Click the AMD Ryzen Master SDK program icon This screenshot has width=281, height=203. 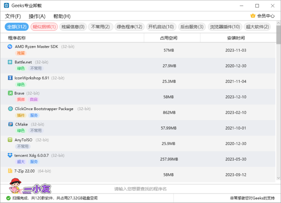click(10, 47)
